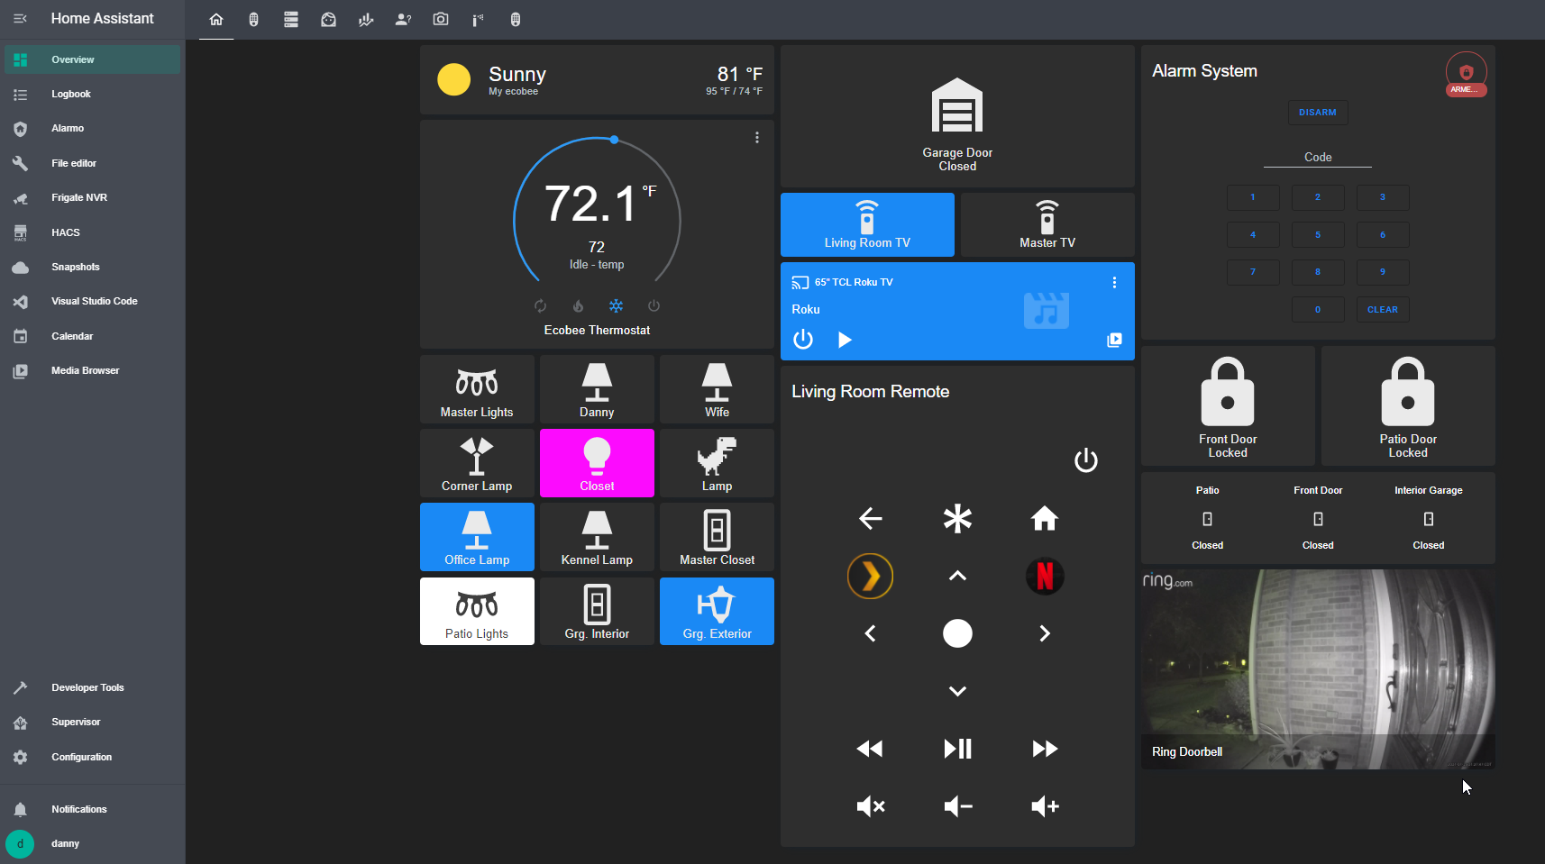The image size is (1545, 864).
Task: Click the remote home button
Action: (x=1045, y=518)
